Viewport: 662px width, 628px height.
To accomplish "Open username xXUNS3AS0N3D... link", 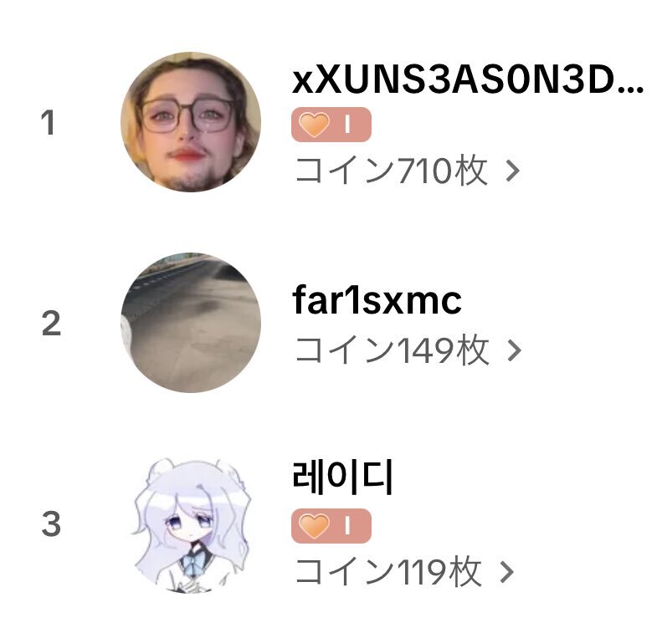I will pos(468,80).
